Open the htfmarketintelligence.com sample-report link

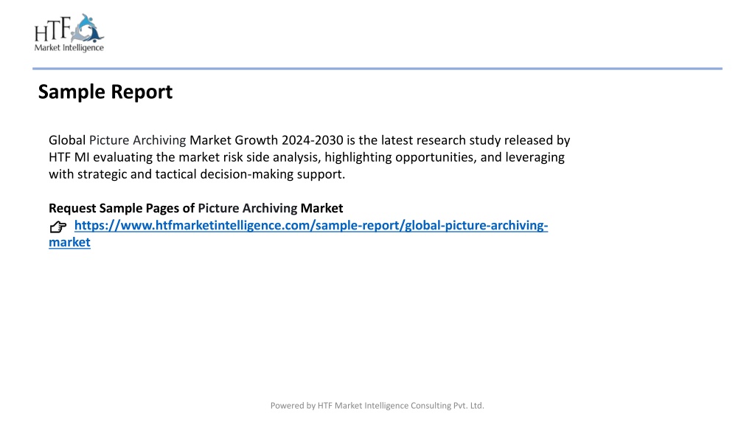pos(310,226)
